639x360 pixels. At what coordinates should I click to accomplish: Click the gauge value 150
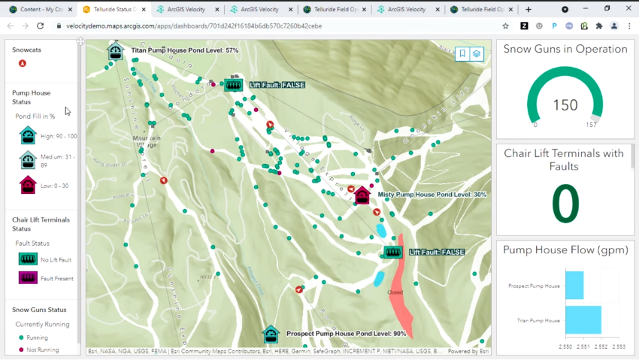click(565, 105)
